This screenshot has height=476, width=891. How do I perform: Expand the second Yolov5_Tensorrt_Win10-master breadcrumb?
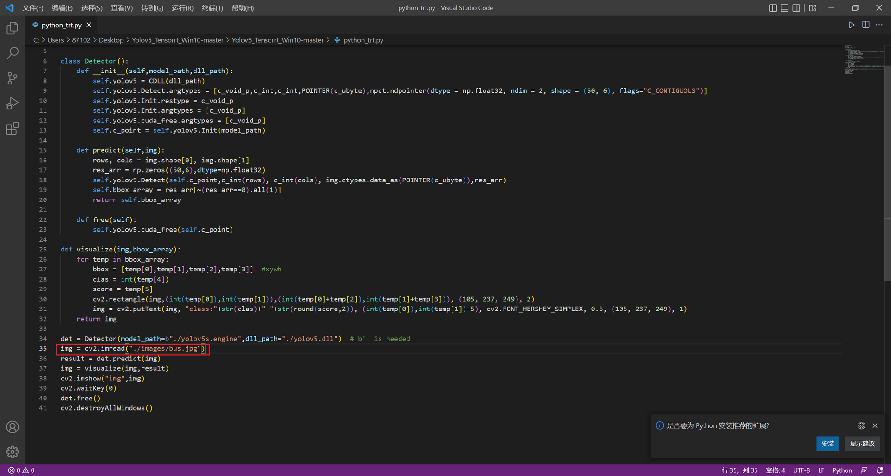pyautogui.click(x=278, y=40)
